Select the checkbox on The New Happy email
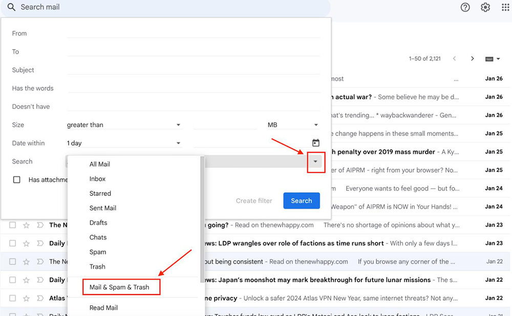 tap(12, 224)
